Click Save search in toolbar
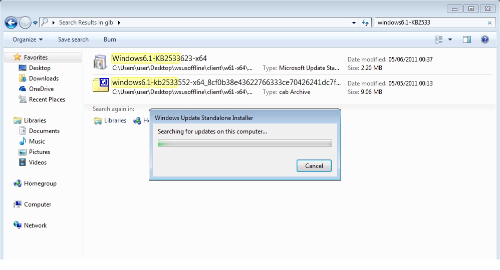Viewport: 500px width, 270px height. pos(73,39)
